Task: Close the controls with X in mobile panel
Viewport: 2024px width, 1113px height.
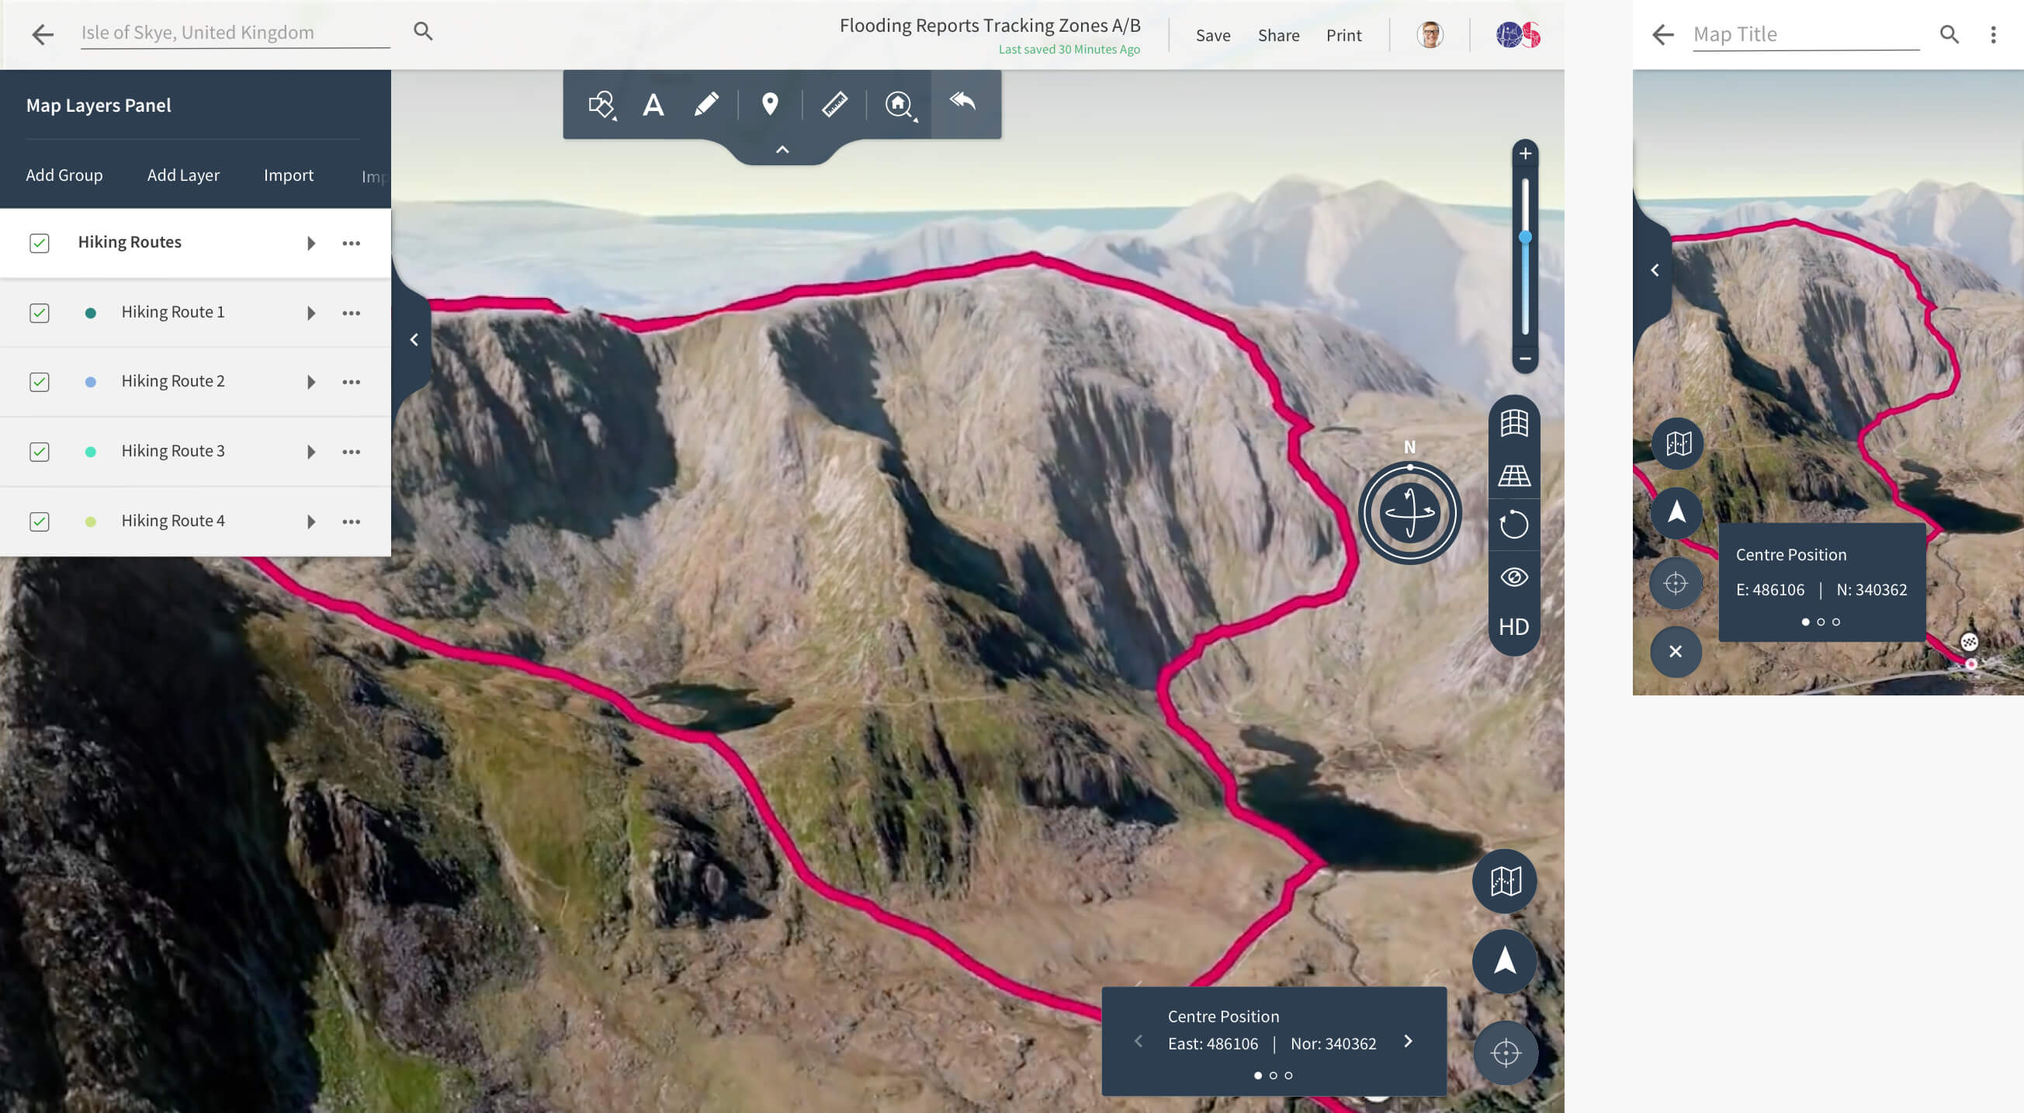Action: (1675, 652)
